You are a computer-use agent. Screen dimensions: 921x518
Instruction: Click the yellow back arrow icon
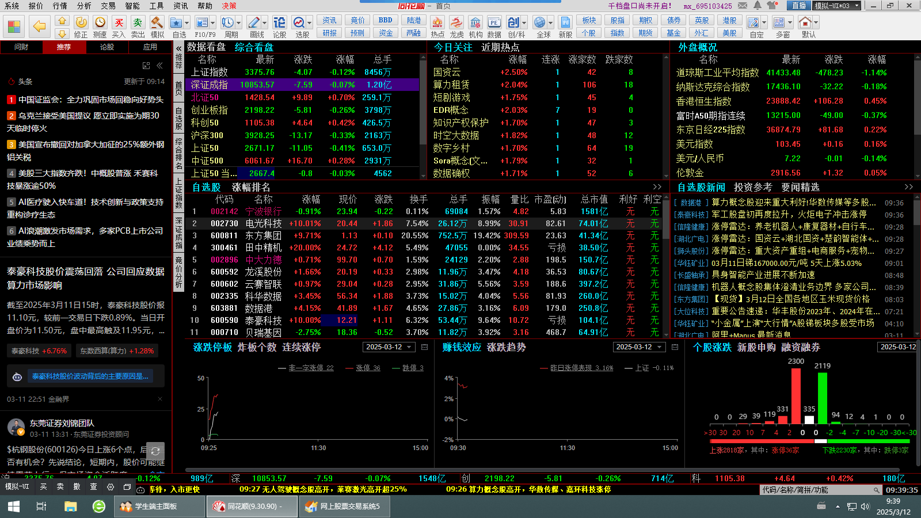[x=39, y=26]
